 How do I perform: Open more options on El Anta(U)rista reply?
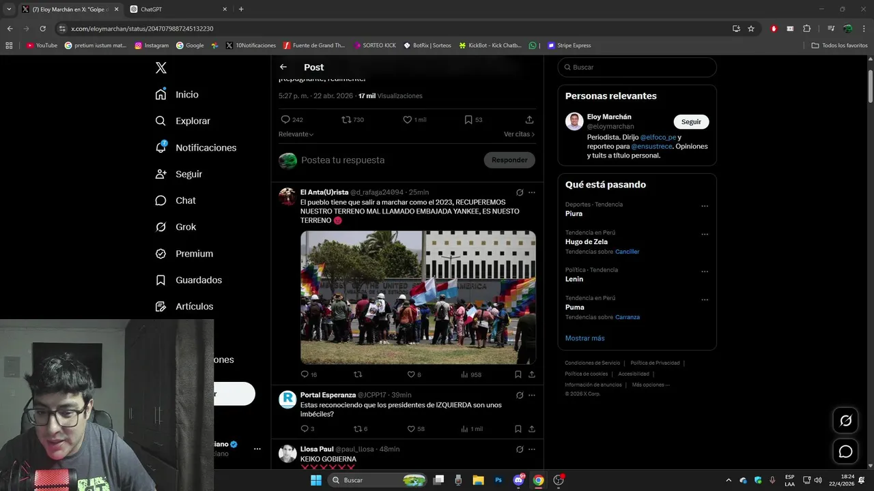[532, 192]
